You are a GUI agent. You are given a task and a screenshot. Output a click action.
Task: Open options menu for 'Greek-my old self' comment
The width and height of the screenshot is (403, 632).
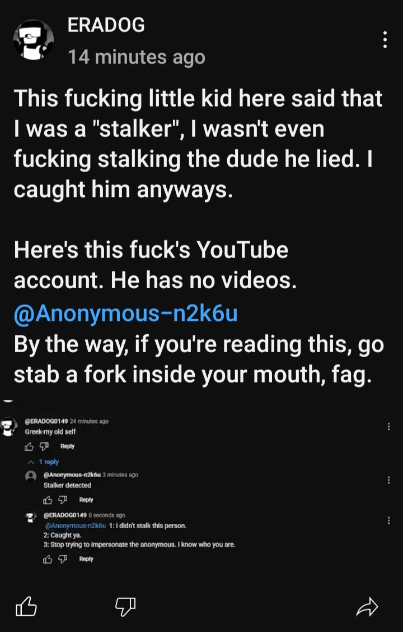(388, 427)
